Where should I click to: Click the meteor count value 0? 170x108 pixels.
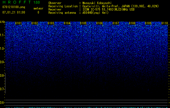click(x=38, y=12)
